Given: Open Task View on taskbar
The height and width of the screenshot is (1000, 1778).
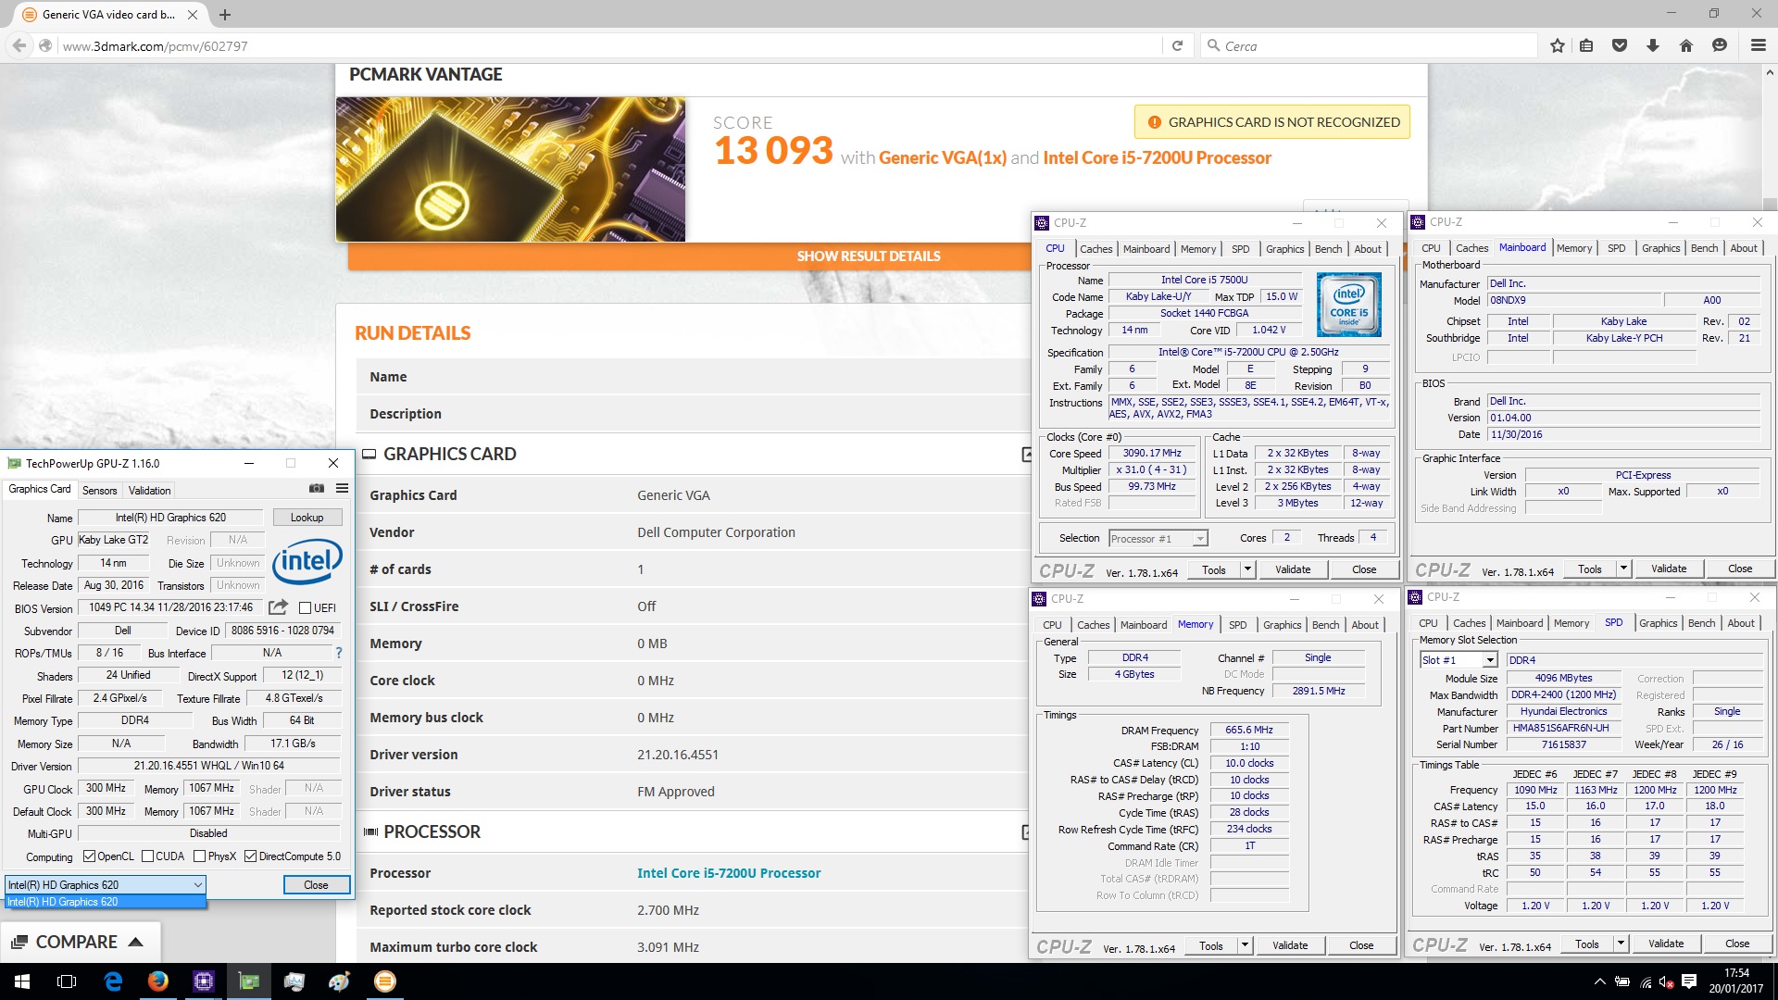Looking at the screenshot, I should click(67, 981).
